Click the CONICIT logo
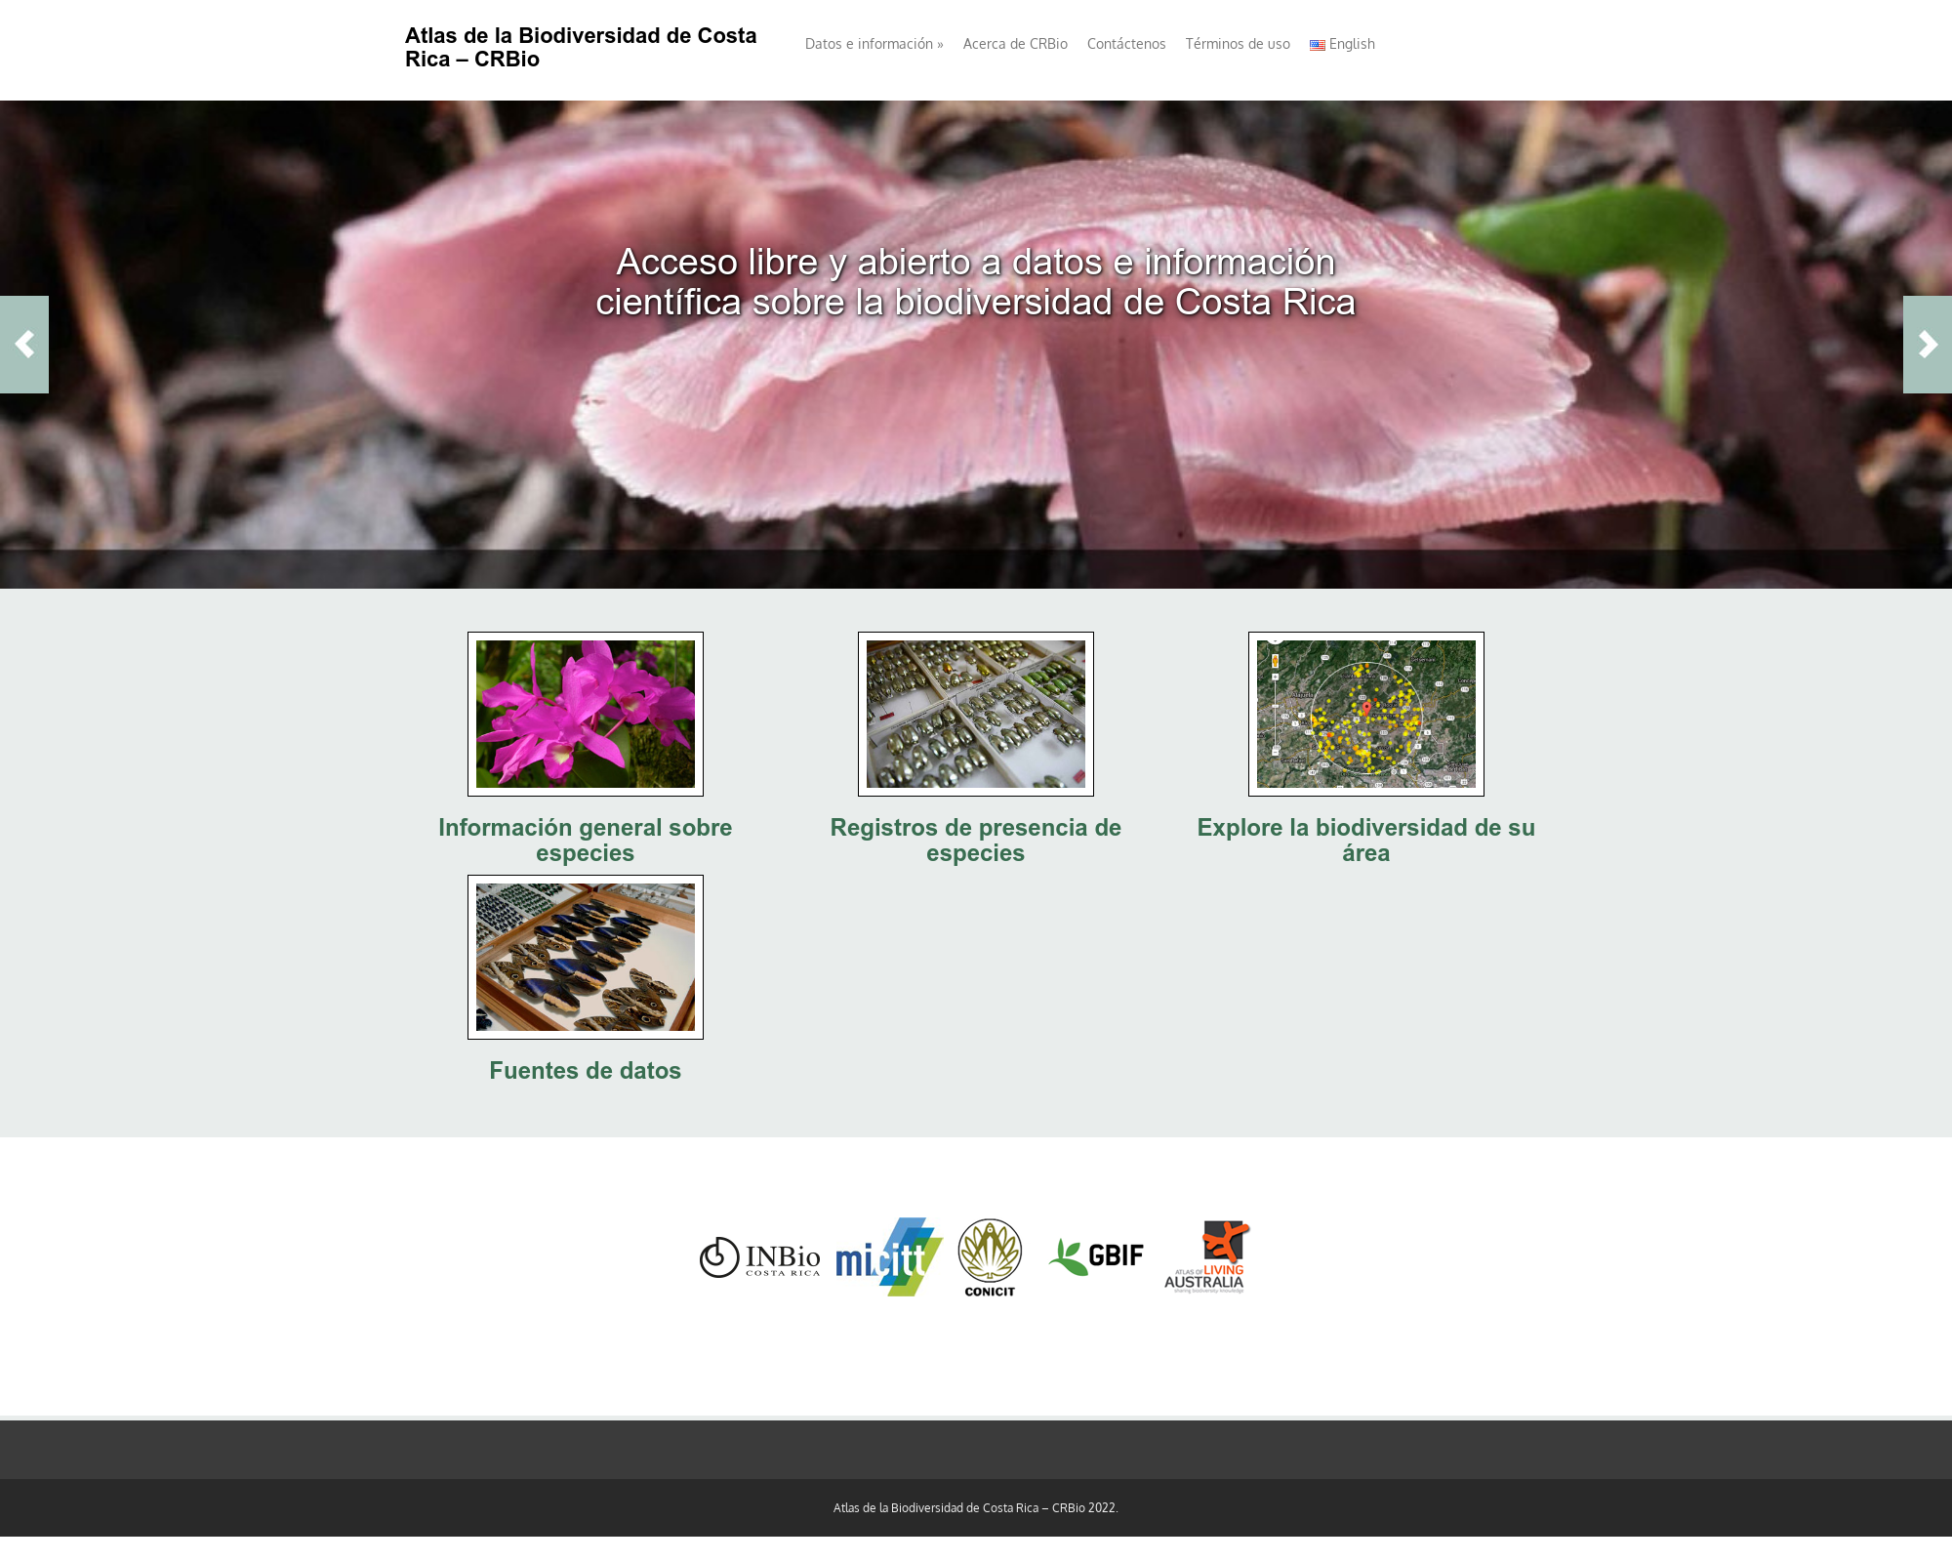The image size is (1952, 1562). pos(990,1256)
